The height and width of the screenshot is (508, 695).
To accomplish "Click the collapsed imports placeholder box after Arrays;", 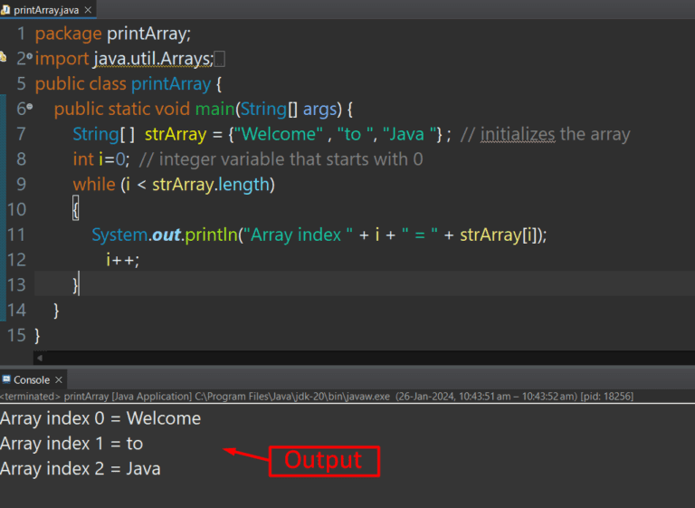I will coord(220,60).
